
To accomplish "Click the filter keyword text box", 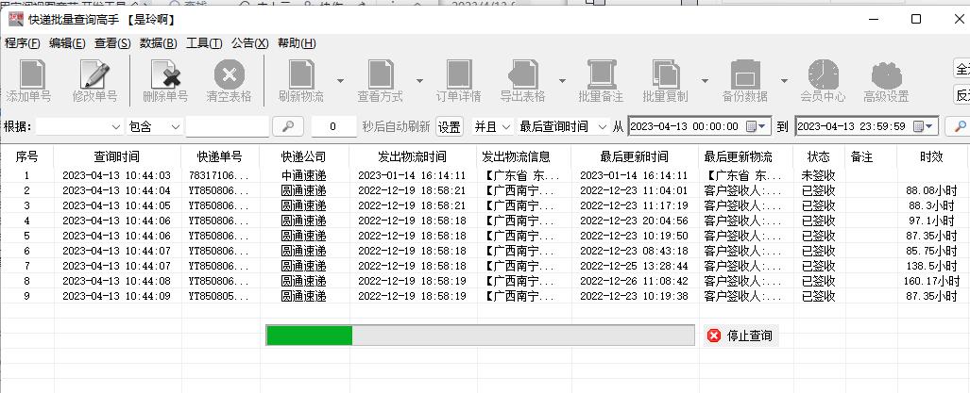I will [x=227, y=126].
